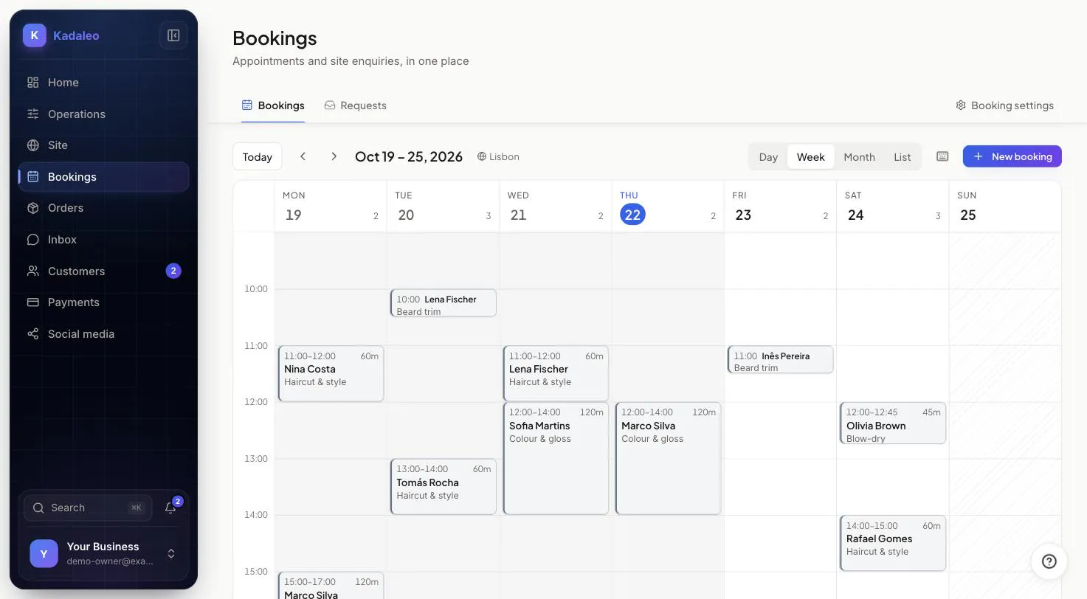Open the help question mark button
1087x599 pixels.
coord(1049,561)
